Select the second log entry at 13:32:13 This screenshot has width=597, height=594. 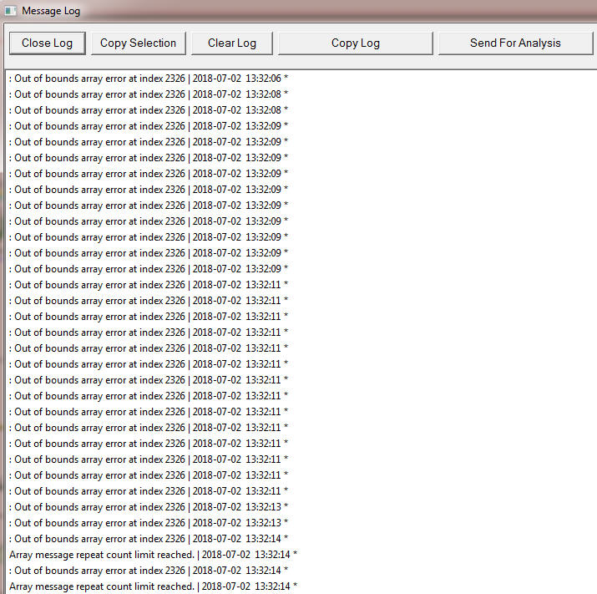149,523
